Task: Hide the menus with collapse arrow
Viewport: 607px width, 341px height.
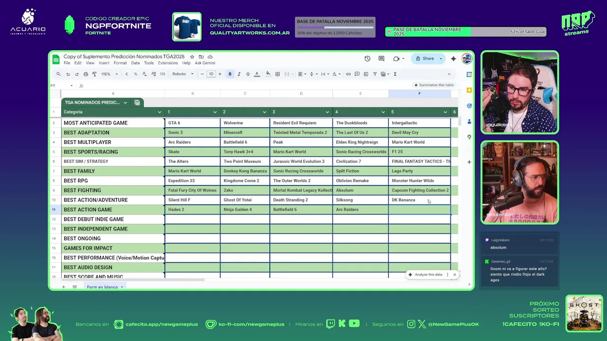Action: (449, 74)
